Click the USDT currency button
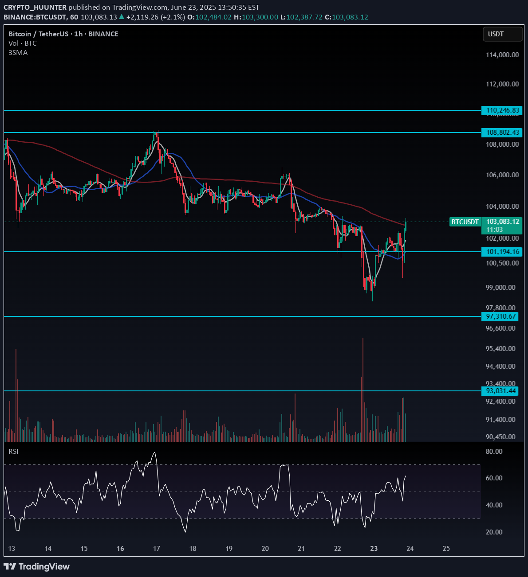The height and width of the screenshot is (577, 528). [x=503, y=34]
